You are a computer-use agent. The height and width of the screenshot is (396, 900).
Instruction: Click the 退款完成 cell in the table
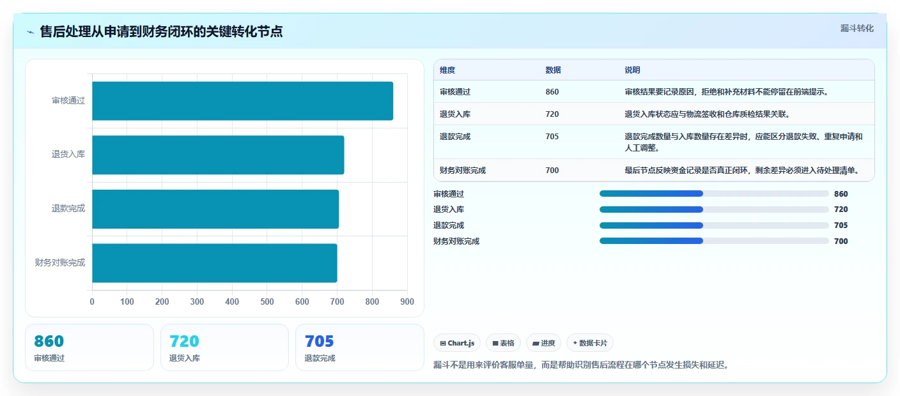pos(455,137)
